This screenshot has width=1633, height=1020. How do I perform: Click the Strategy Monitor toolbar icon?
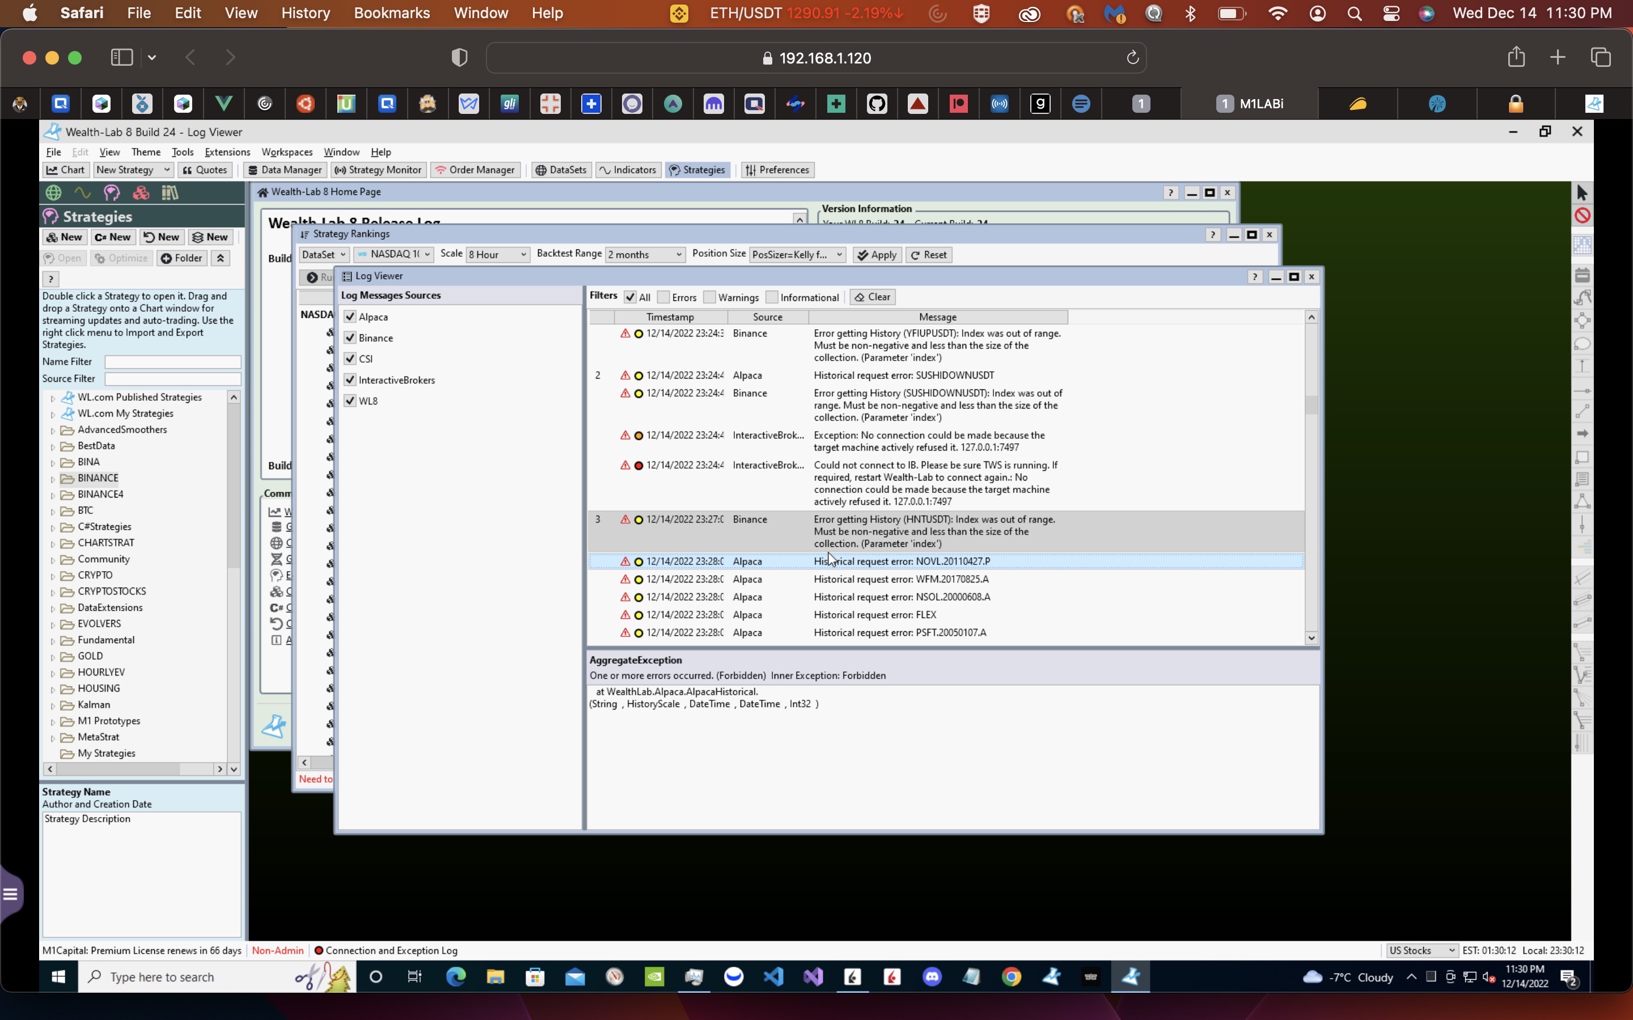coord(379,170)
